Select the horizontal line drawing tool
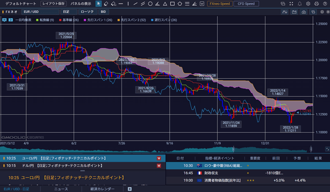This screenshot has height=192, width=330. (x=121, y=3)
